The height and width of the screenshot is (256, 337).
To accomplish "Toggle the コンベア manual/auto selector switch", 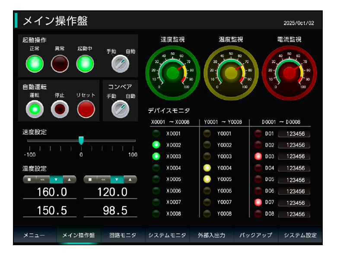I will 120,109.
